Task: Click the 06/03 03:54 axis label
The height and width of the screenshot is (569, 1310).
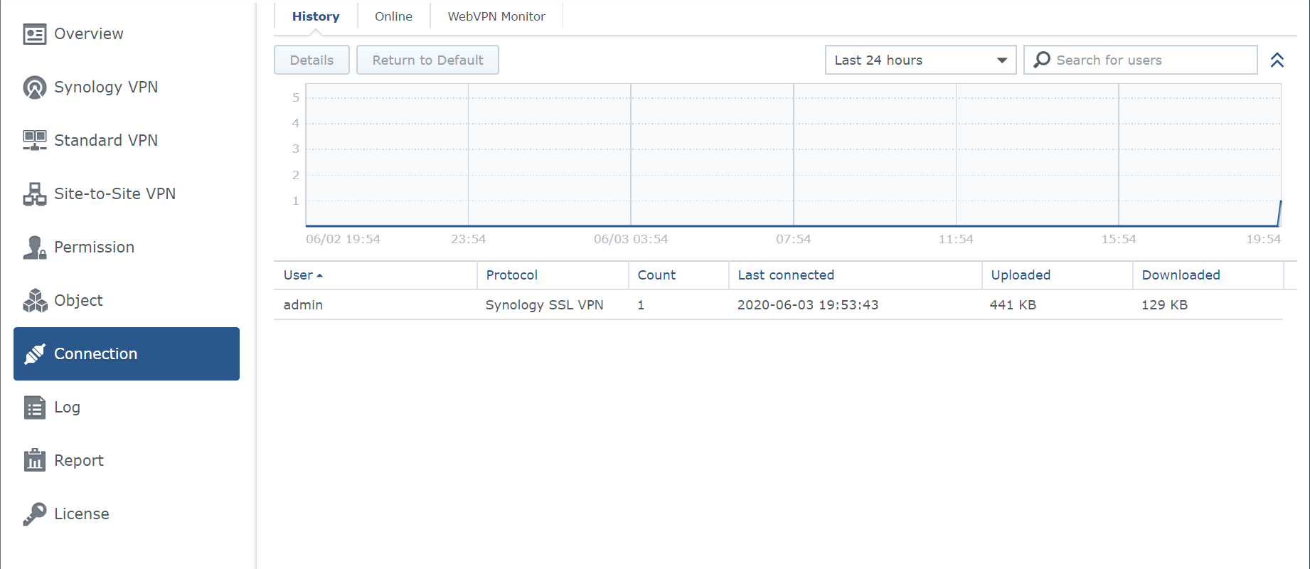Action: (x=631, y=240)
